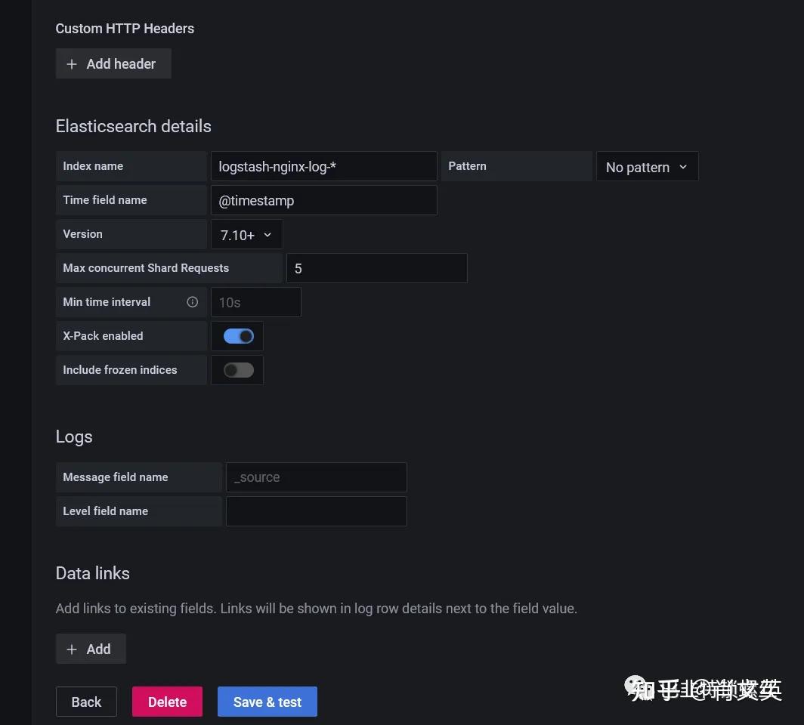Open the No pattern dropdown
This screenshot has height=725, width=804.
coord(647,166)
